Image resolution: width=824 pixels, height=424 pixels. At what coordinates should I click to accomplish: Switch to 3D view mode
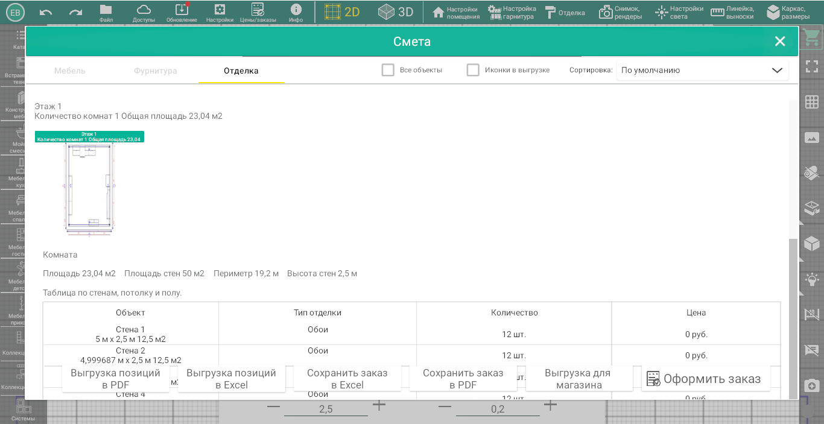click(396, 12)
